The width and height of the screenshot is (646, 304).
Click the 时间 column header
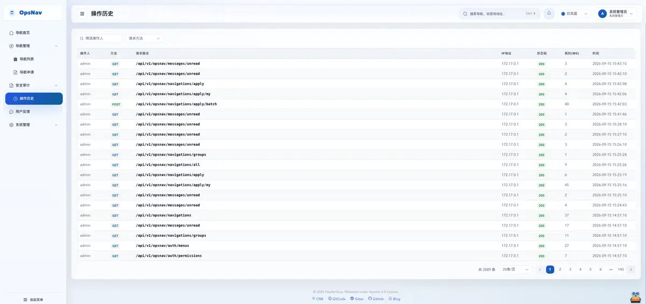[595, 53]
